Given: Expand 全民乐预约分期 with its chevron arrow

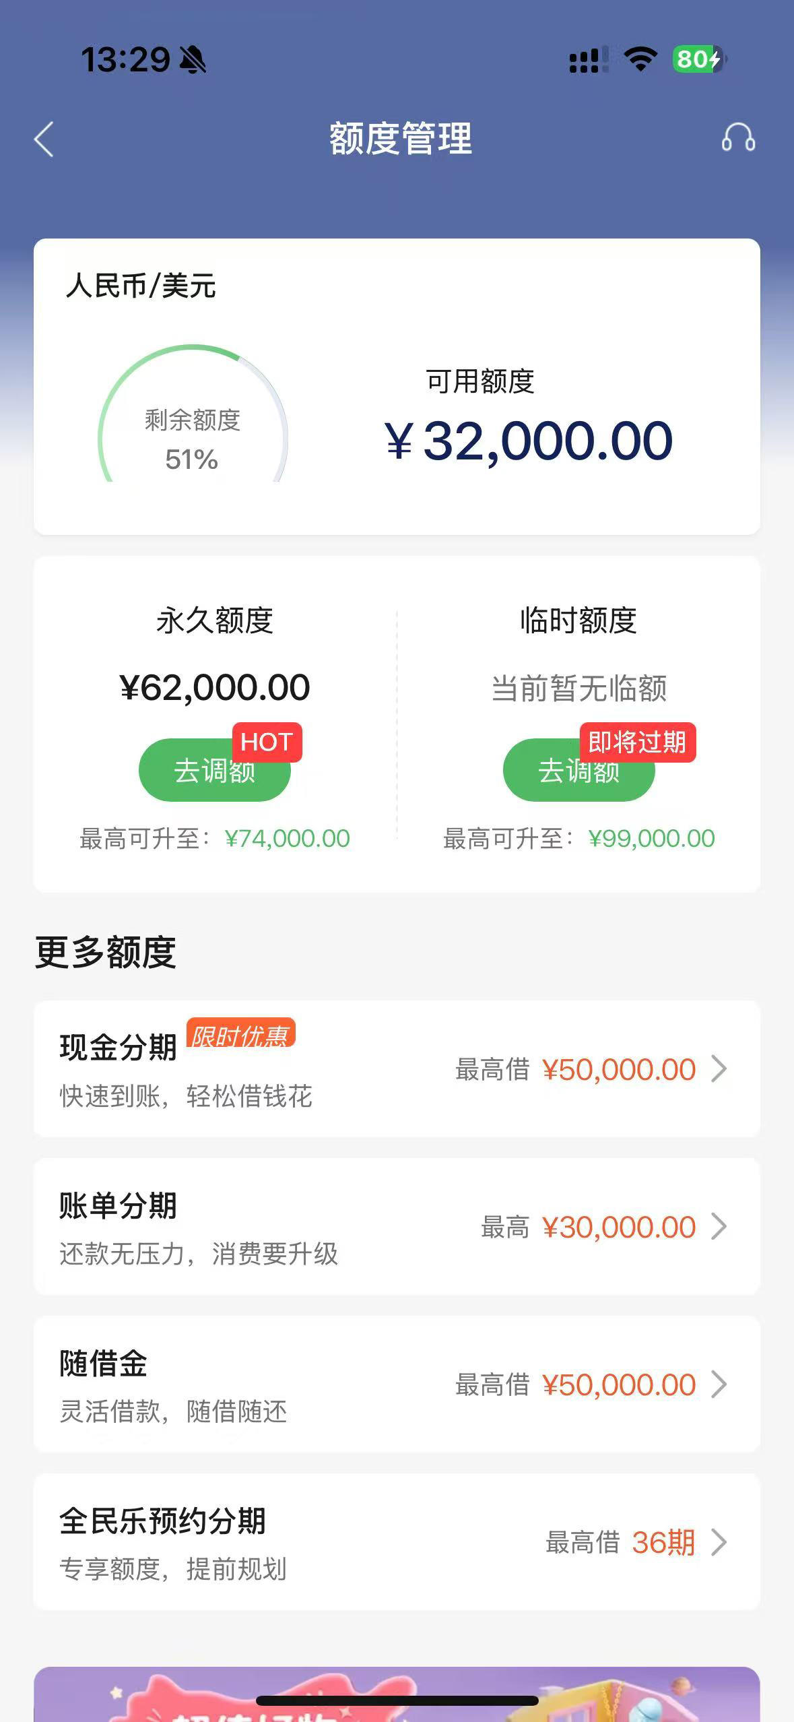Looking at the screenshot, I should (719, 1541).
